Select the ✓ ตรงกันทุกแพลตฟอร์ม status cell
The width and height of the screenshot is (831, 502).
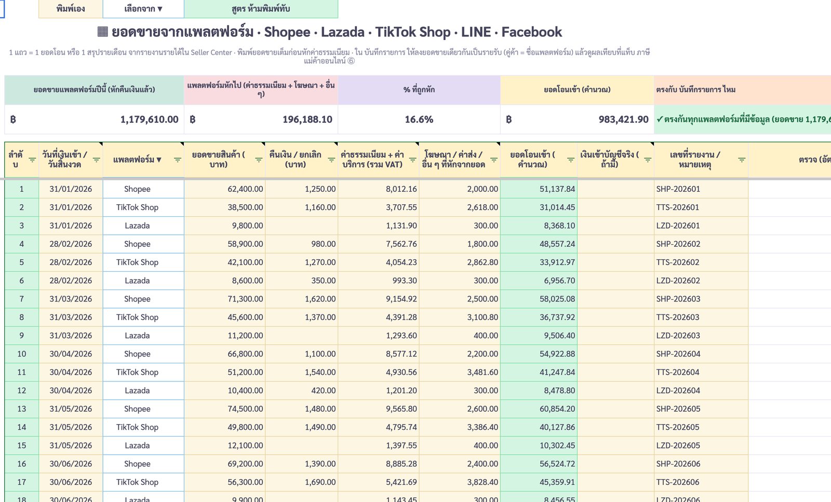click(743, 120)
